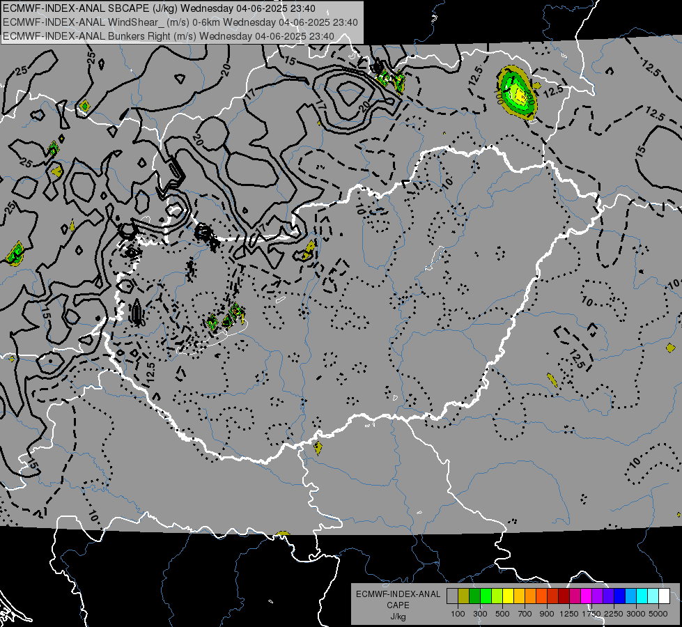The height and width of the screenshot is (627, 682).
Task: Click the CAPE label in legend
Action: (x=398, y=605)
